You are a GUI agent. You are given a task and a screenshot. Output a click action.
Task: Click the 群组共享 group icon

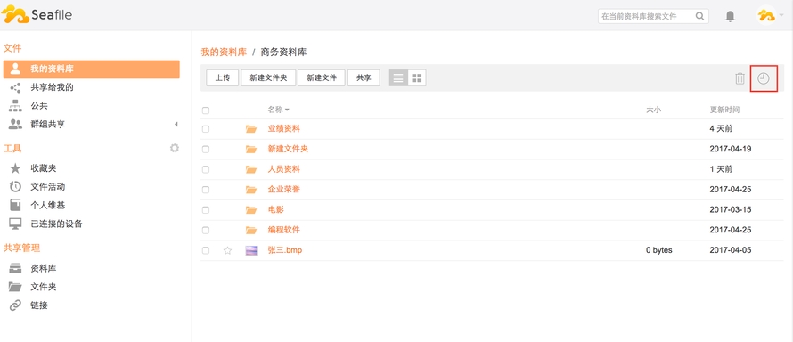click(16, 125)
